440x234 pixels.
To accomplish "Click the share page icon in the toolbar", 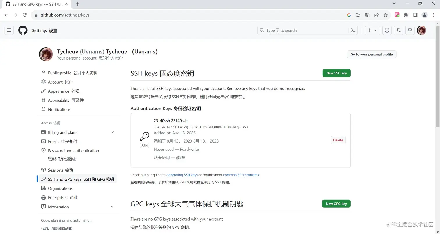I will (376, 15).
